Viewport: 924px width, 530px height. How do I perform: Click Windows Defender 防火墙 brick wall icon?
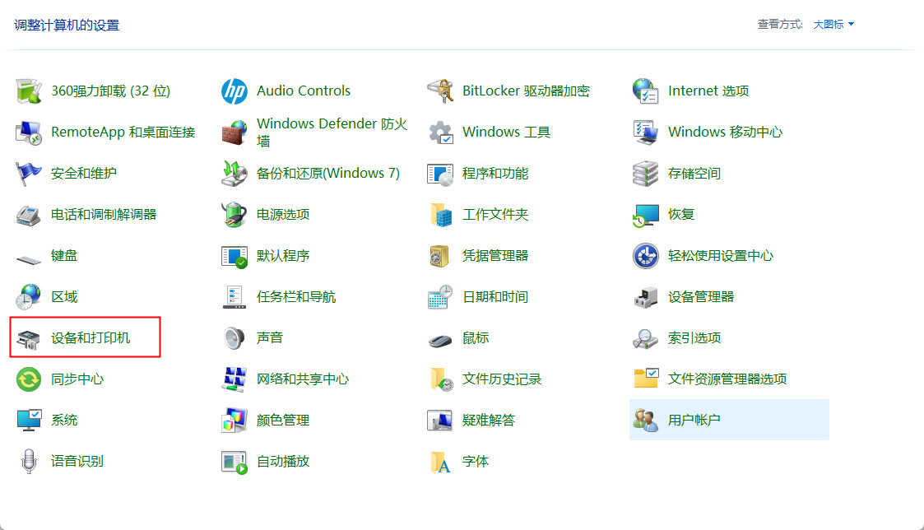coord(234,132)
